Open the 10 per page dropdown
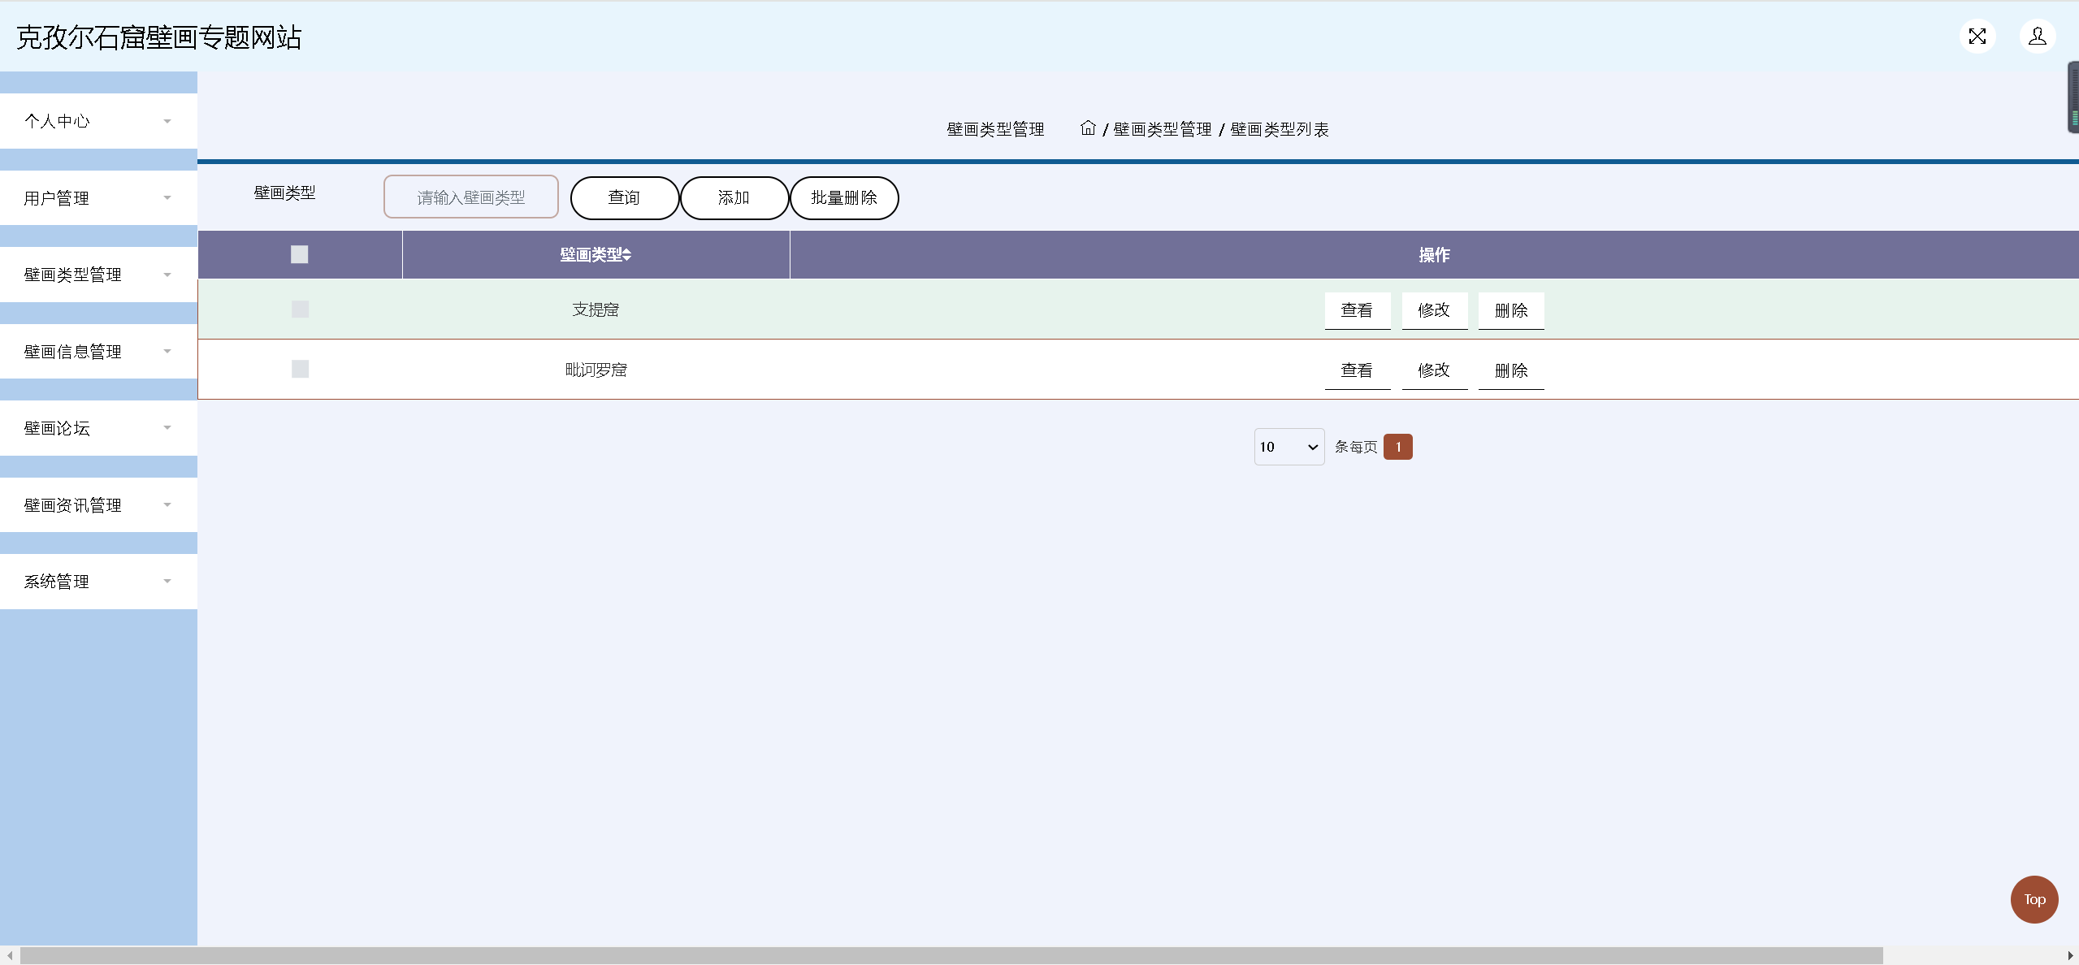 coord(1289,447)
